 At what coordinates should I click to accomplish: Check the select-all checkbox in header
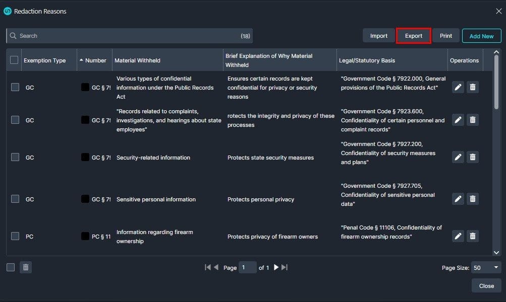click(x=14, y=60)
